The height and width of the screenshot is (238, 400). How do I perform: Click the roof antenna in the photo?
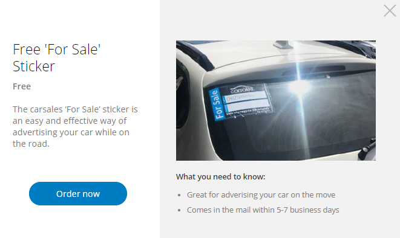pos(283,44)
